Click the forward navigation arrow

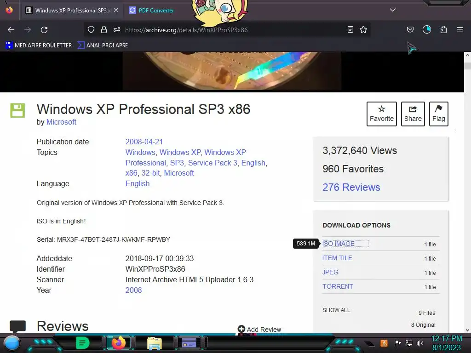click(28, 30)
